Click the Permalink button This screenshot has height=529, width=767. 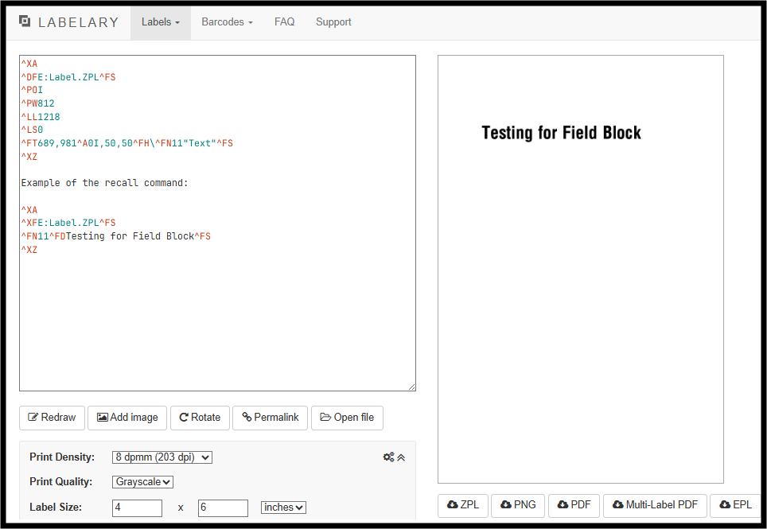click(x=270, y=418)
